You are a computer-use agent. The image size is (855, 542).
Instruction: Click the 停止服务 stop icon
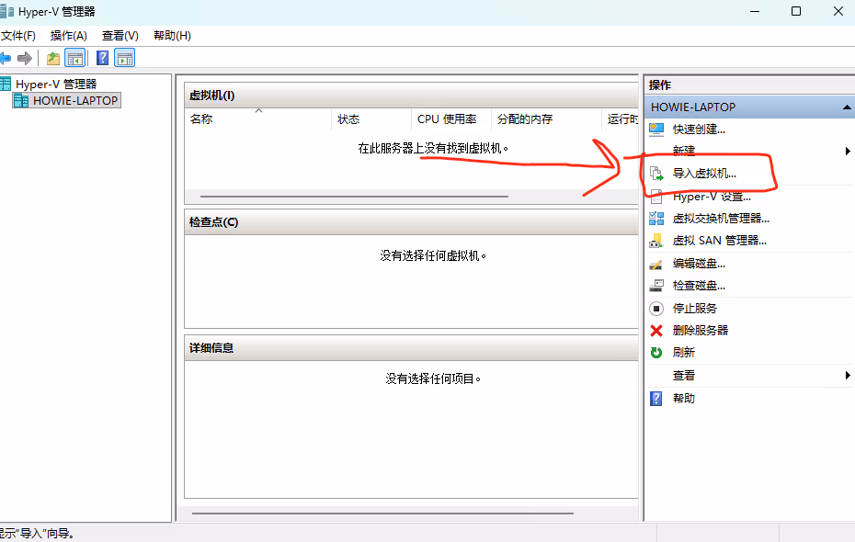click(x=656, y=309)
